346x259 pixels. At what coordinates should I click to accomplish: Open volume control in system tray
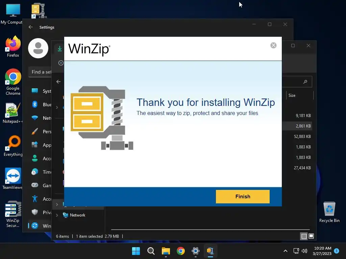(x=304, y=251)
